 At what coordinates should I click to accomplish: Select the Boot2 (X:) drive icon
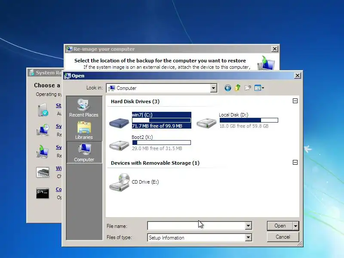(x=119, y=145)
